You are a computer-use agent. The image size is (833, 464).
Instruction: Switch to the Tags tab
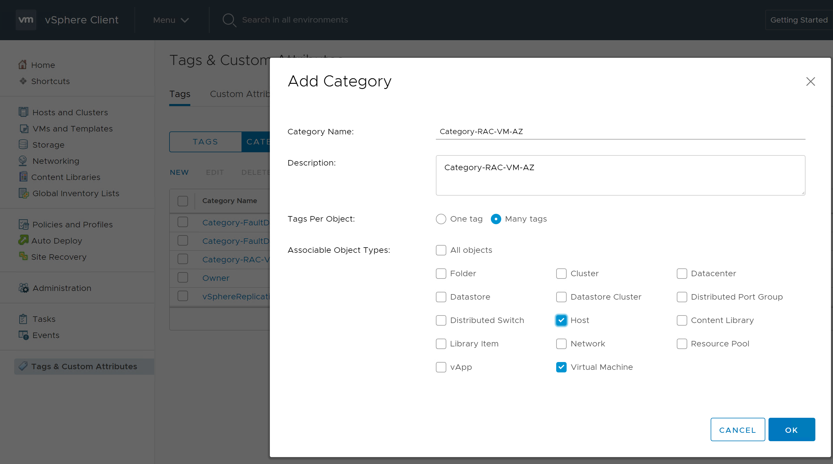[180, 94]
